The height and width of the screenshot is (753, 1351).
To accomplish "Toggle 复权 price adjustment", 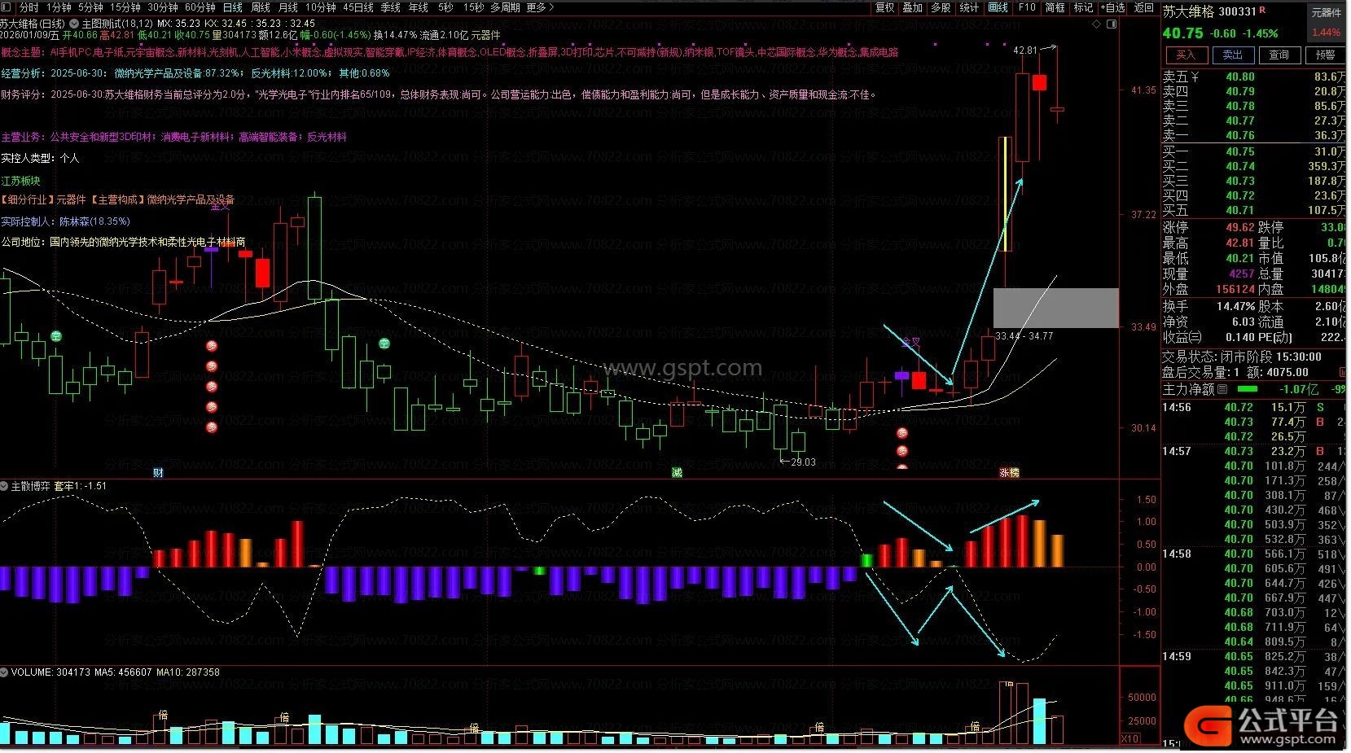I will 884,7.
